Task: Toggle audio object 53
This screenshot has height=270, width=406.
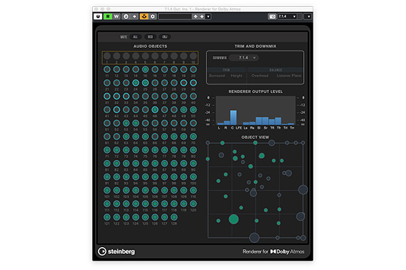Action: [x=126, y=123]
